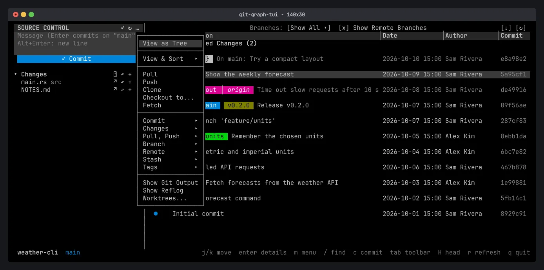
Task: Choose Pull from the menu
Action: tap(170, 74)
